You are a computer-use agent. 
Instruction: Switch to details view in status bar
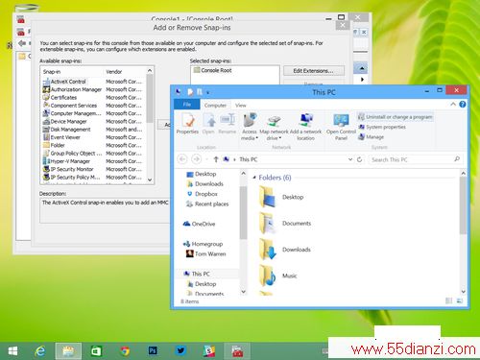click(449, 300)
